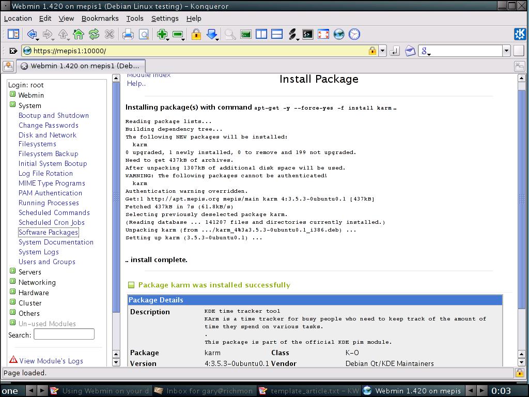Clear the location bar icon
Screen dimensions: 529x397
(13, 51)
